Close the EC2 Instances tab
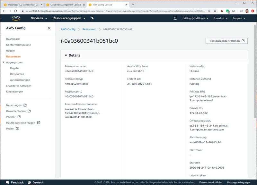Screen dimensions: 257x185 tap(41, 5)
